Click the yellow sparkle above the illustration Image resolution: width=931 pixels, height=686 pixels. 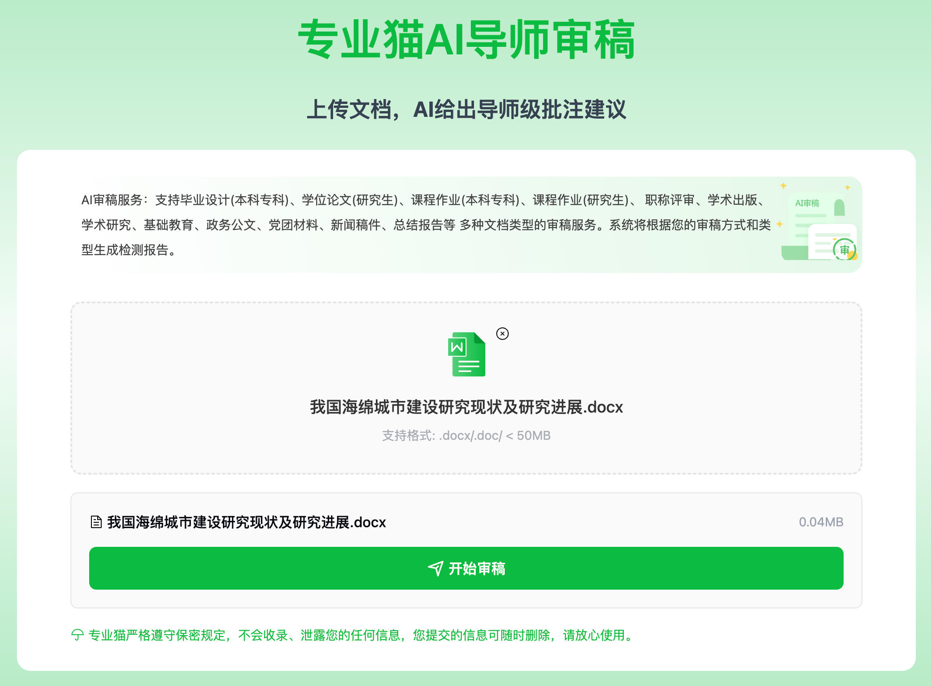pos(783,186)
